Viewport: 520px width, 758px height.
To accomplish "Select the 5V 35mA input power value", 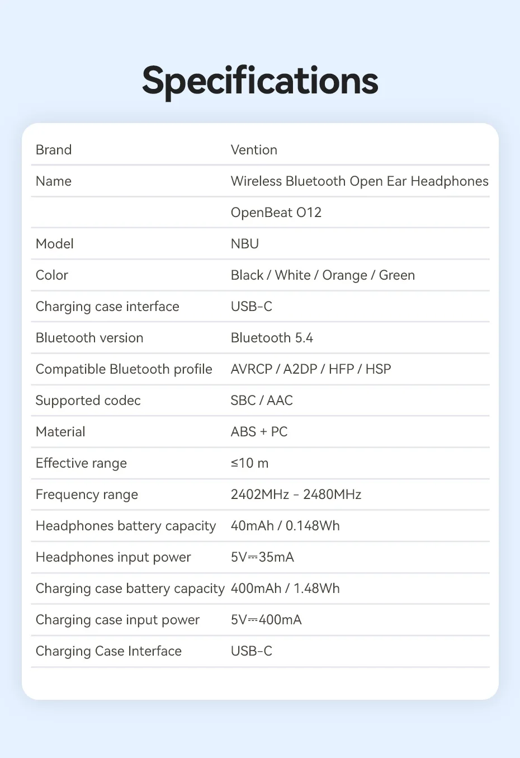I will 262,557.
